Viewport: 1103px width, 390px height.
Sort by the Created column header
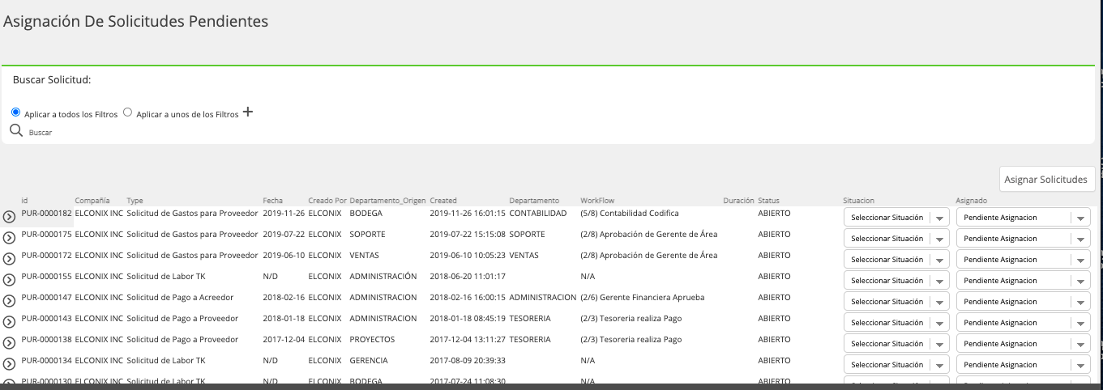coord(443,200)
